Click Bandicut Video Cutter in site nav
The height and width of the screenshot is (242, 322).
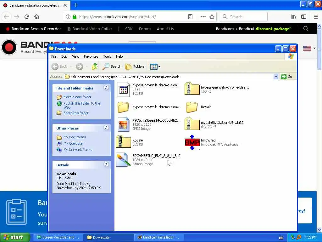point(90,29)
